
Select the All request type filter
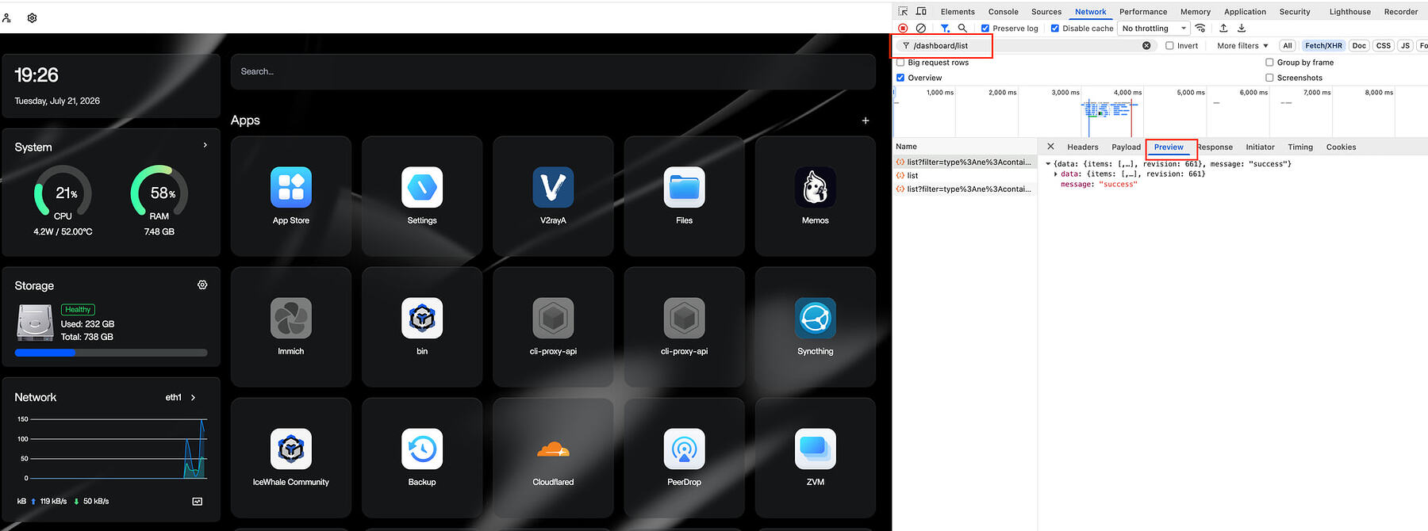pos(1288,45)
